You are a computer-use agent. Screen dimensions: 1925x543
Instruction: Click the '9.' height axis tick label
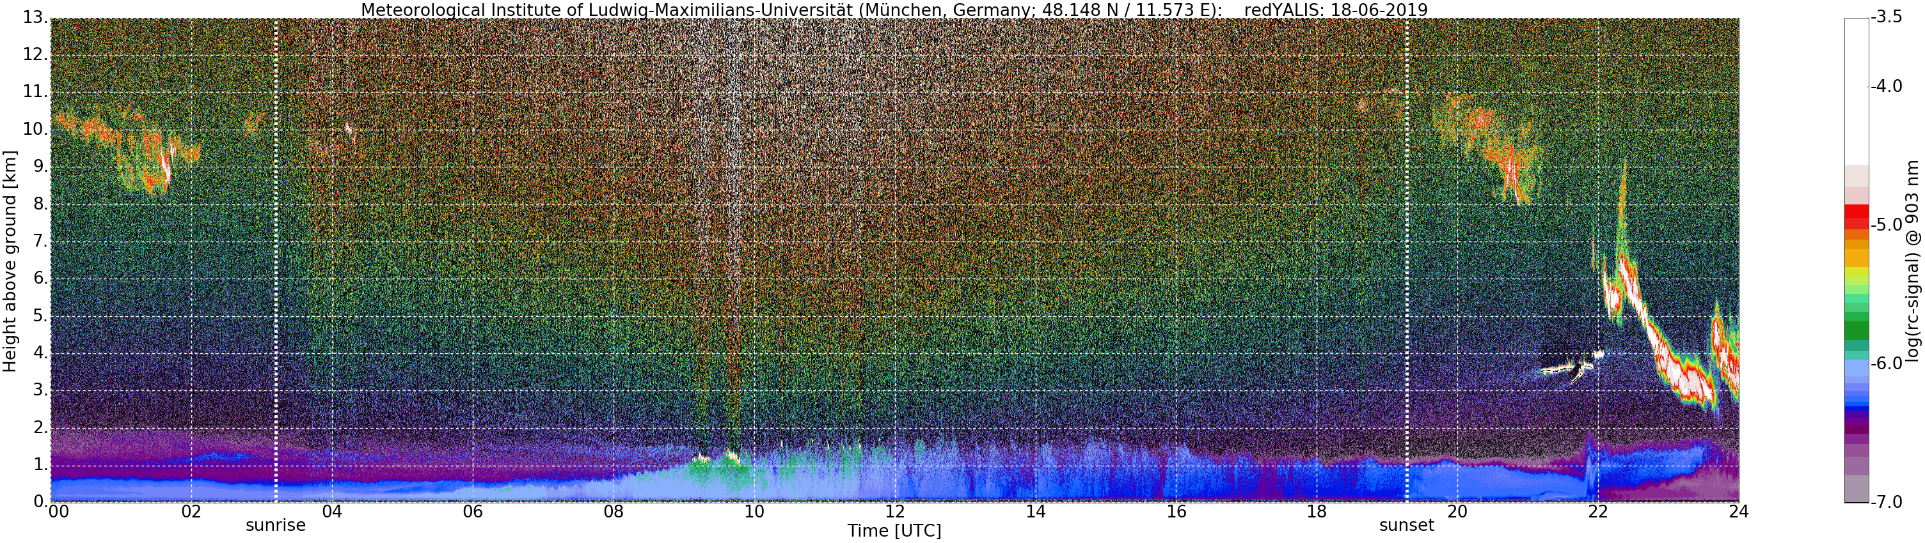click(40, 166)
